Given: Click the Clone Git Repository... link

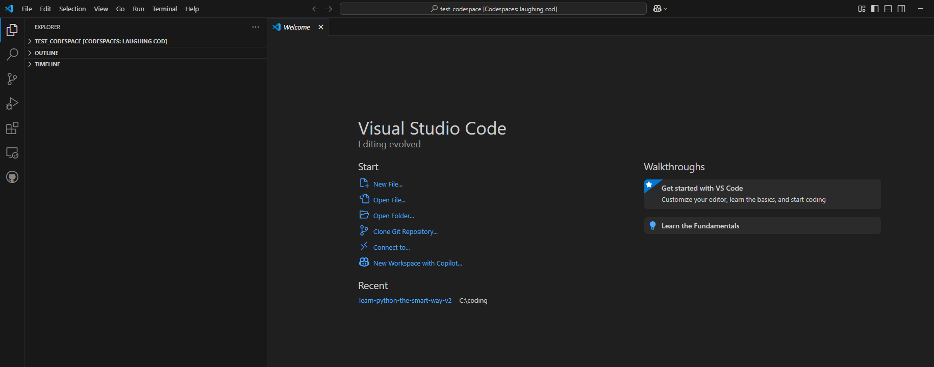Looking at the screenshot, I should (406, 232).
